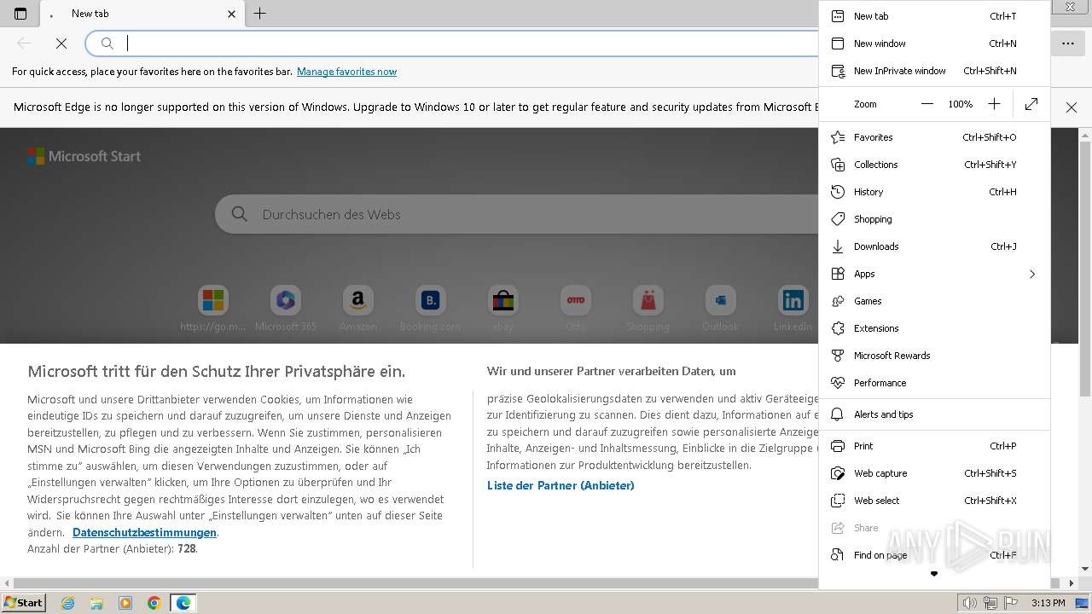This screenshot has width=1092, height=614.
Task: Select Edge taskbar icon
Action: [183, 603]
